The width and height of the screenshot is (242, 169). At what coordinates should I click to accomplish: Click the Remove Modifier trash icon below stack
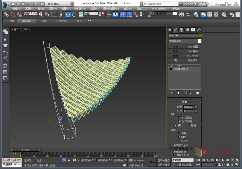point(190,93)
